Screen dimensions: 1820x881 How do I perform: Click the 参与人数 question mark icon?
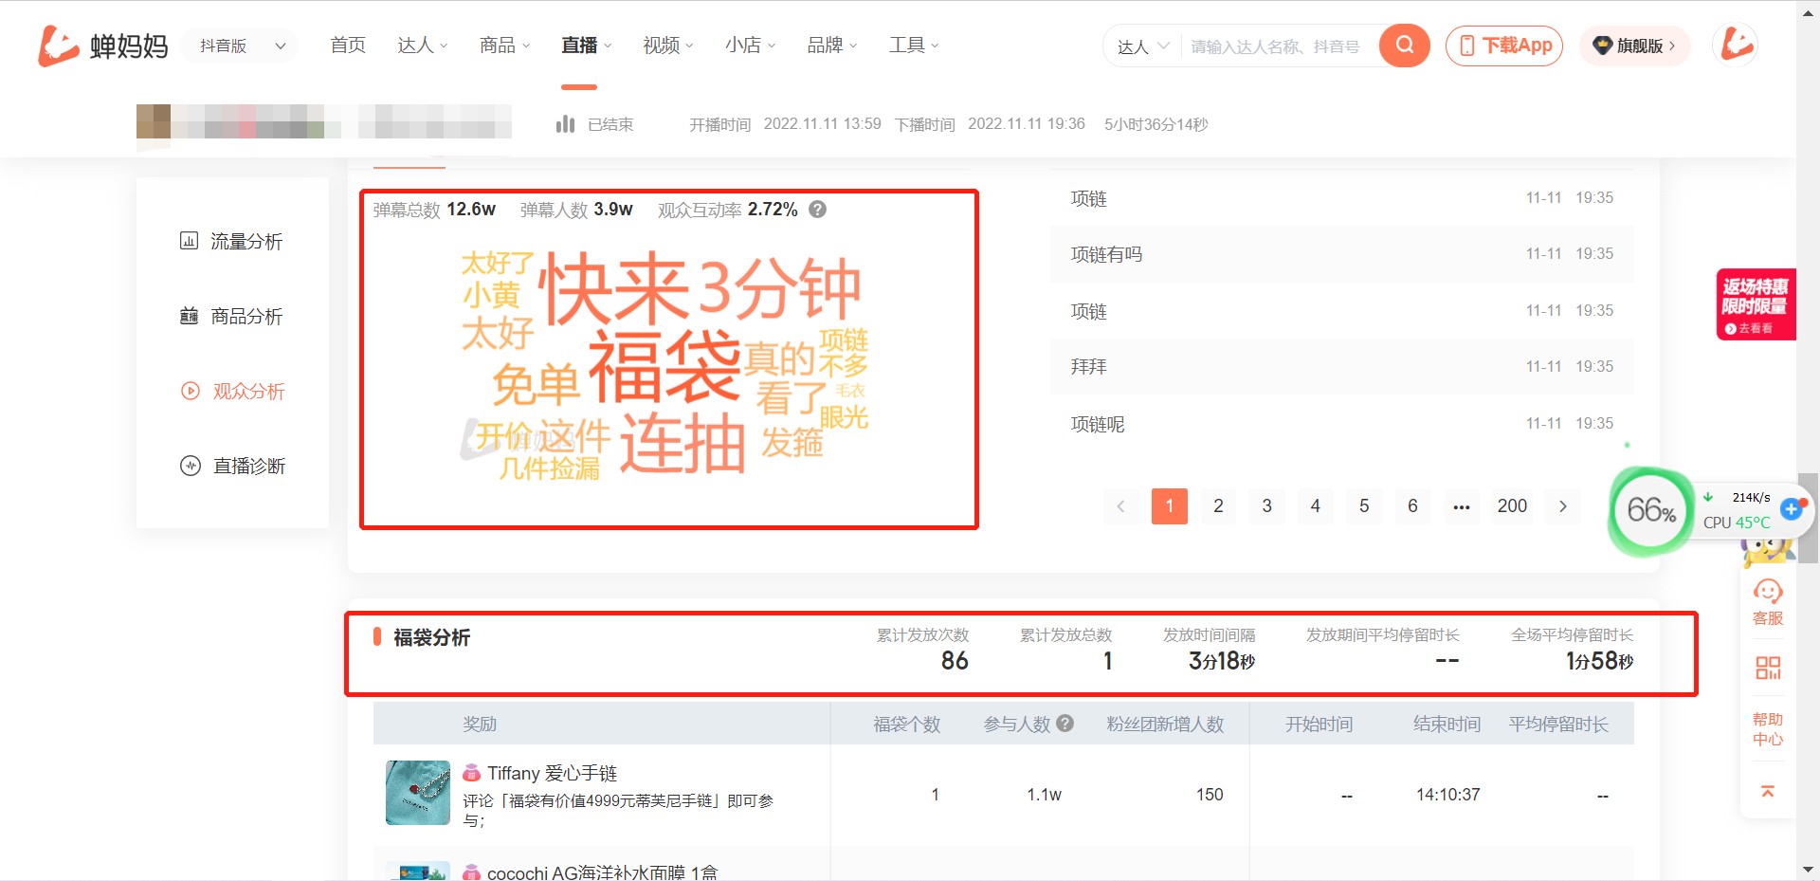coord(1065,724)
